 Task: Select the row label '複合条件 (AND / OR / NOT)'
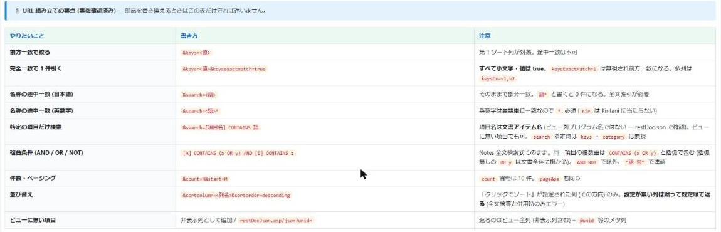coord(46,152)
